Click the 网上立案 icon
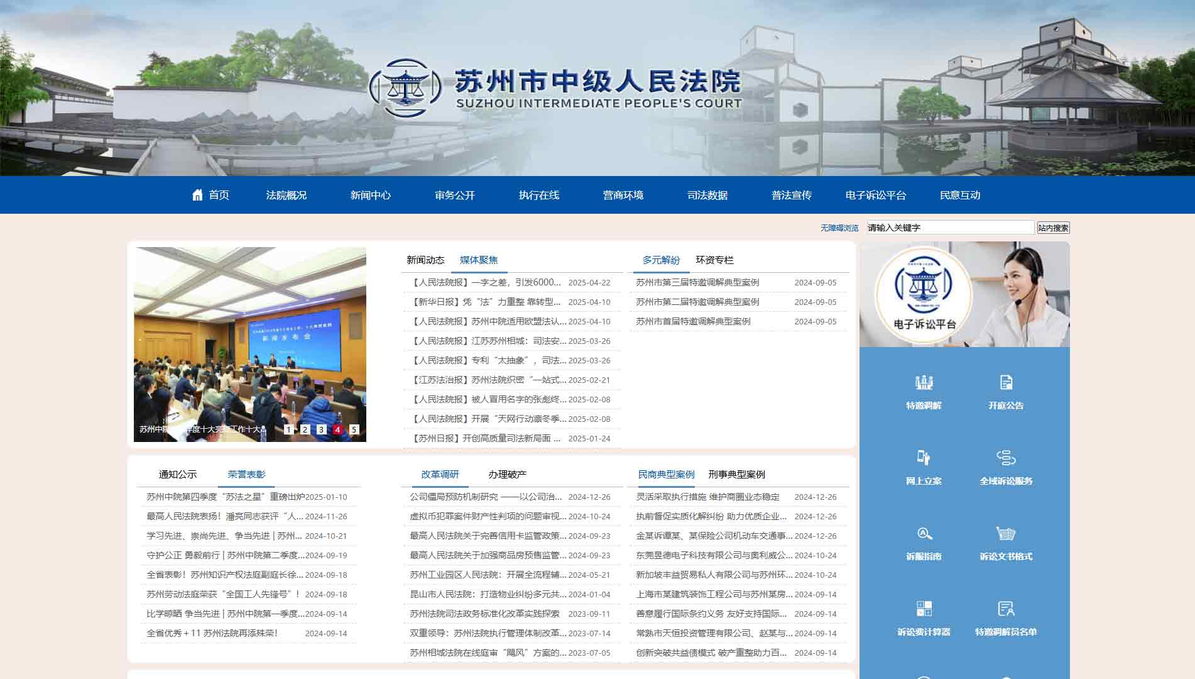 [x=924, y=457]
